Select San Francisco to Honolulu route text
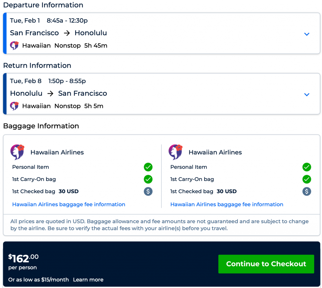The height and width of the screenshot is (288, 322). [58, 33]
